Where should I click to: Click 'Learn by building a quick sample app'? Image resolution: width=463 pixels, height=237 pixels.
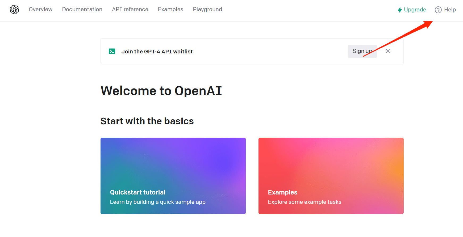[x=158, y=202]
